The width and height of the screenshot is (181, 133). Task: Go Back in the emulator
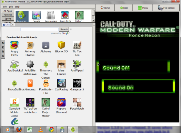point(124,8)
